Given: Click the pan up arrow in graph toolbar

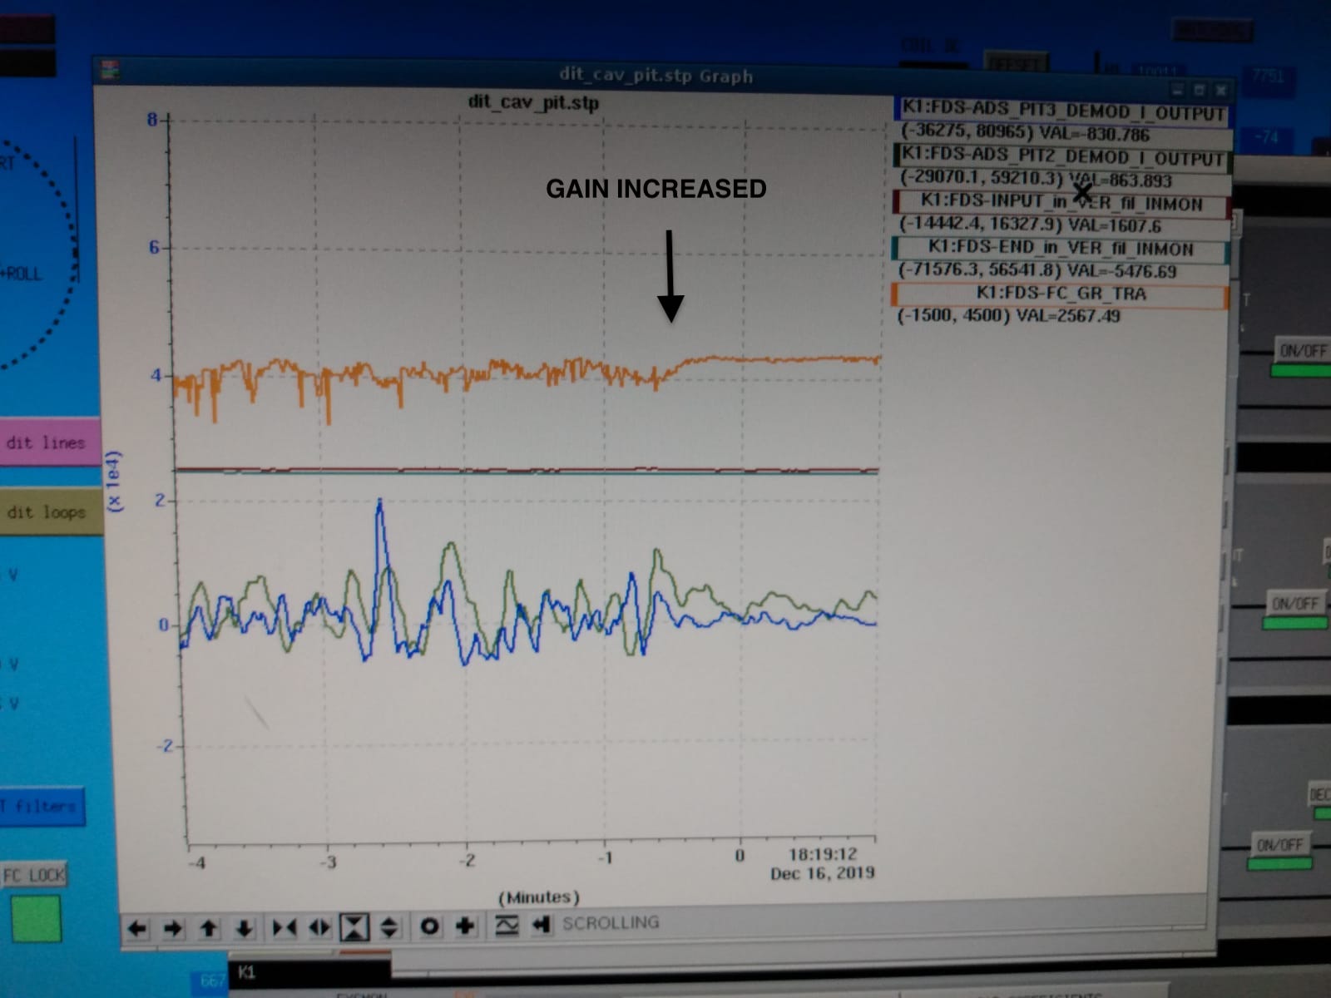Looking at the screenshot, I should (209, 927).
